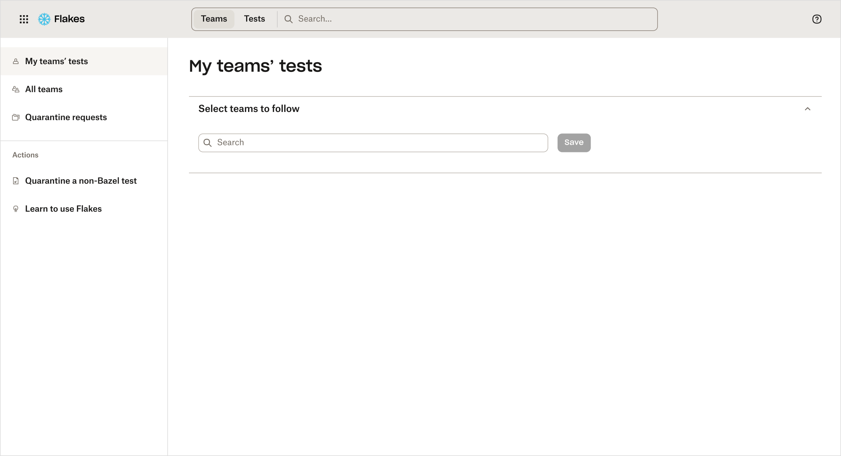The width and height of the screenshot is (841, 456).
Task: Open the app launcher grid icon
Action: coord(24,19)
